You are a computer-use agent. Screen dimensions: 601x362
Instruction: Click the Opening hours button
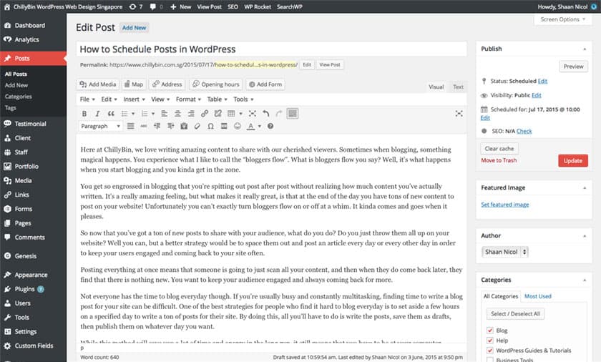(x=216, y=84)
